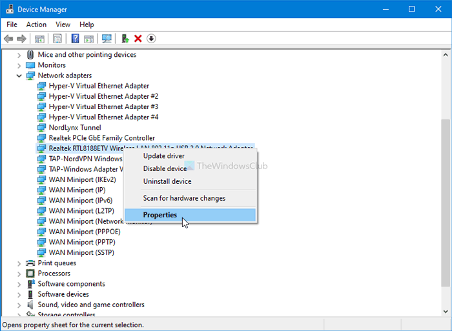Viewport: 452px width, 331px height.
Task: Select WAN Miniport (PPTP)
Action: pyautogui.click(x=82, y=242)
